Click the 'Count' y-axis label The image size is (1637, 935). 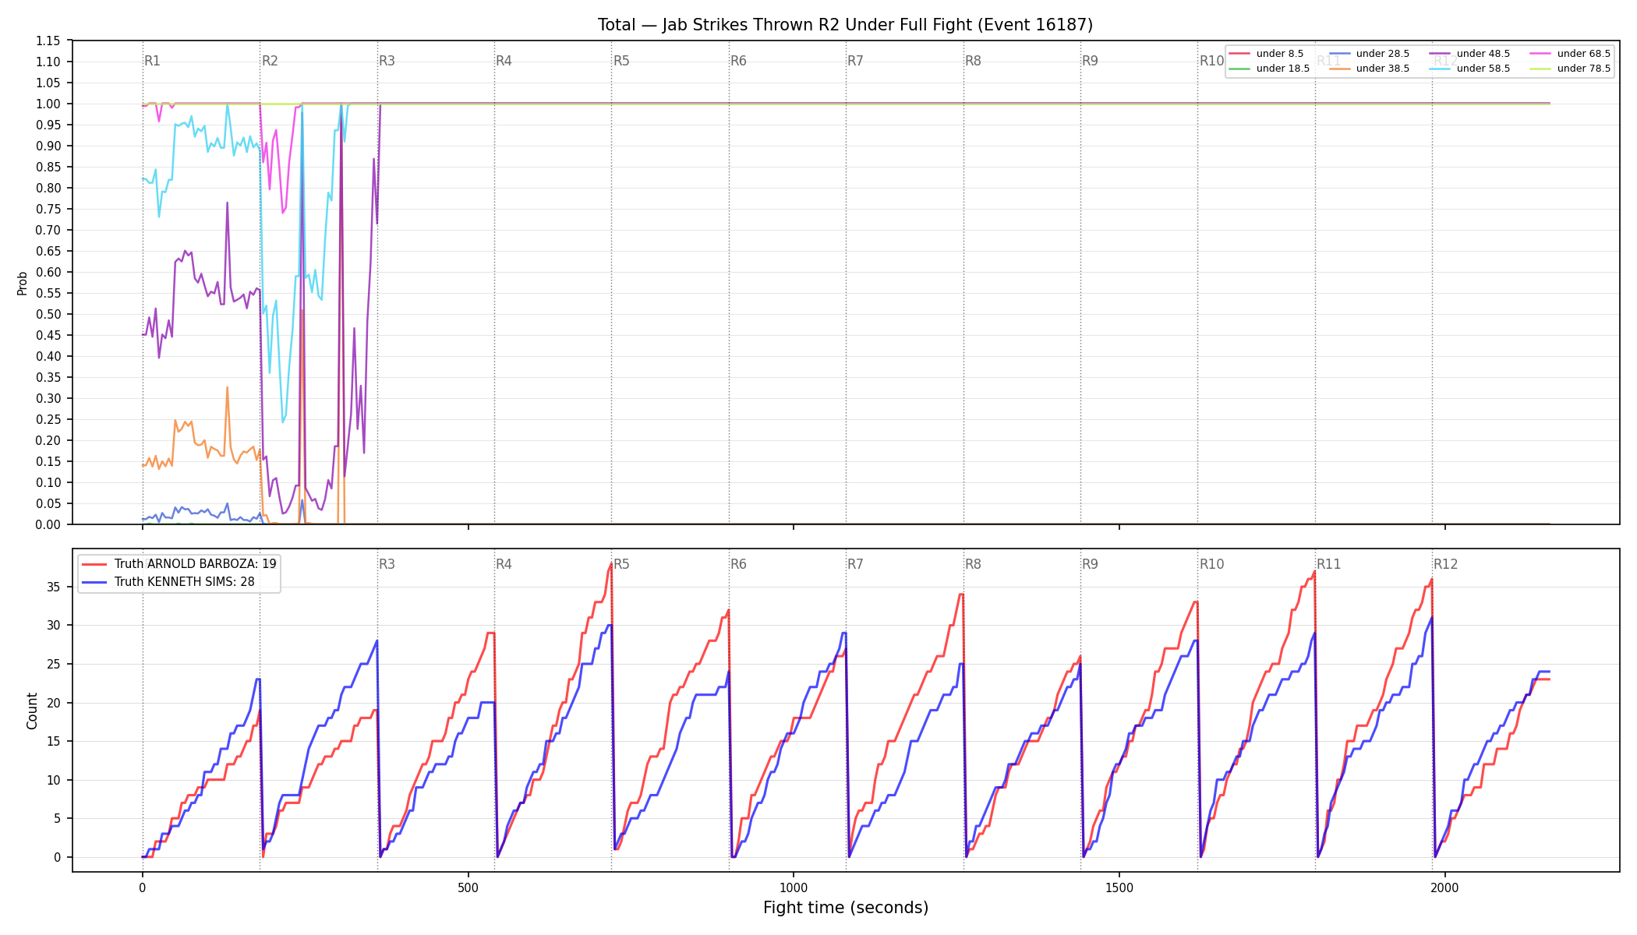tap(32, 711)
